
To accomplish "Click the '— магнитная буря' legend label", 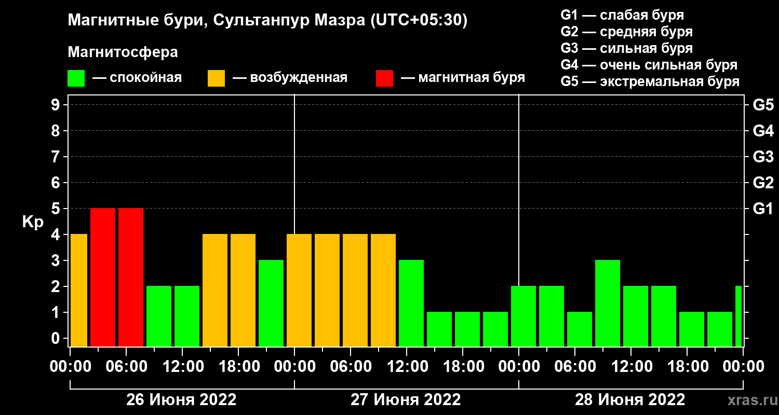I will coord(463,78).
